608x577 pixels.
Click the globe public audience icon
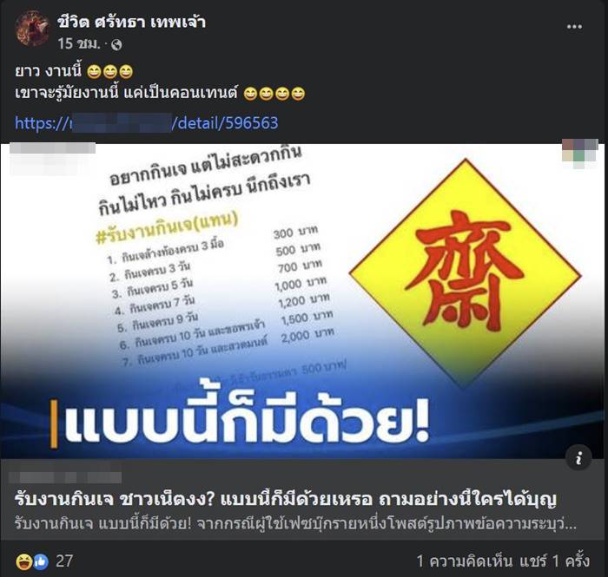[116, 45]
